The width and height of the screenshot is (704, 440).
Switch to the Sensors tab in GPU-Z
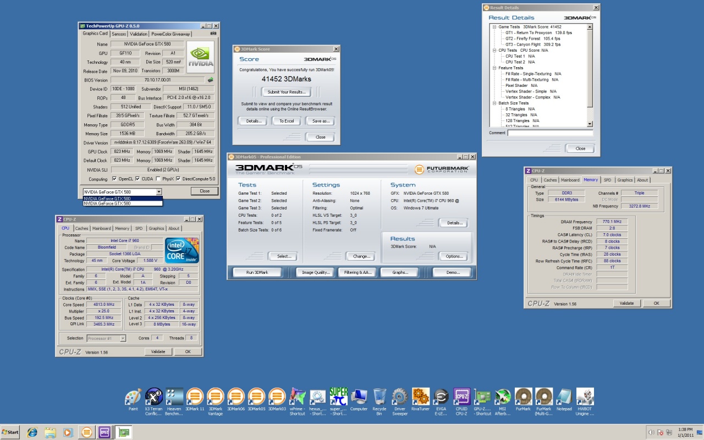119,34
